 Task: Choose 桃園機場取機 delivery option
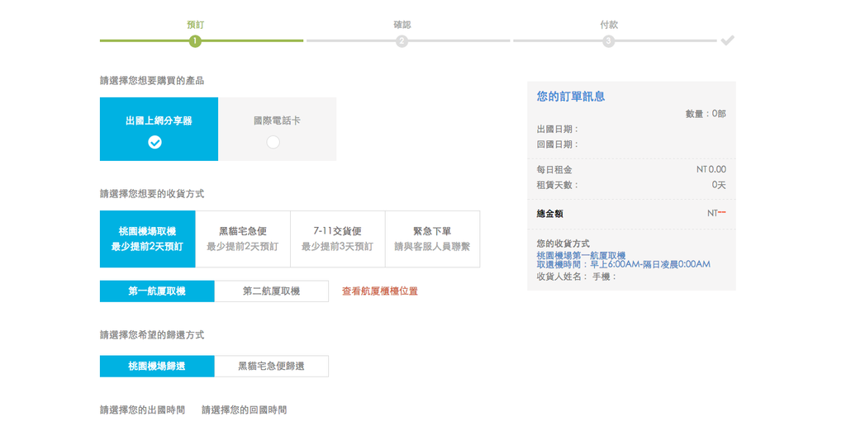(147, 239)
